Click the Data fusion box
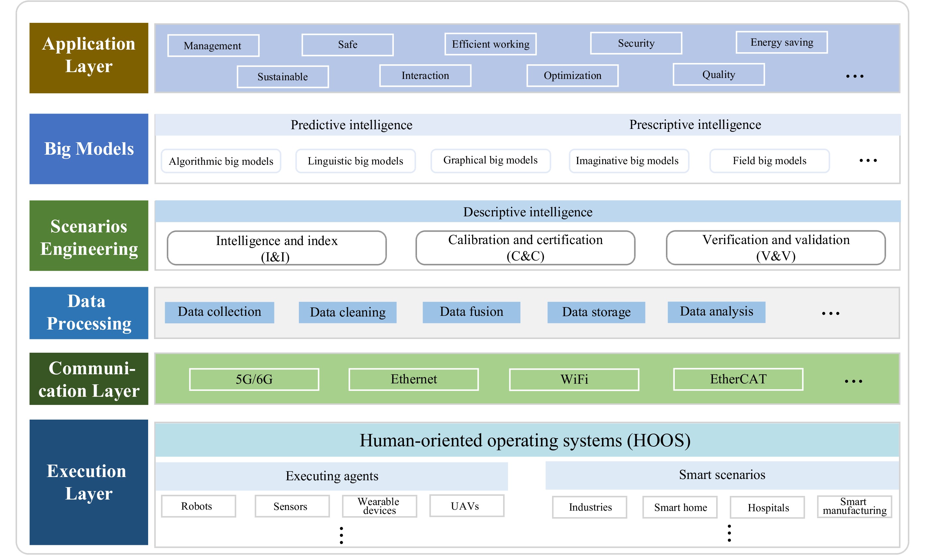Screen dimensions: 925x555 click(471, 312)
